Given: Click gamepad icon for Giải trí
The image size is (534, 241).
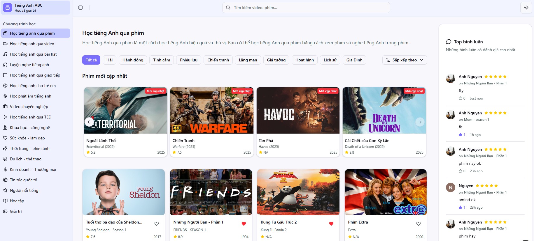Looking at the screenshot, I should (x=5, y=211).
